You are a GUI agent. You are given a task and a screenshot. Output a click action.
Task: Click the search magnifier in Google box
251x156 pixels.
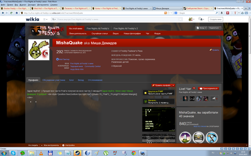click(x=216, y=13)
